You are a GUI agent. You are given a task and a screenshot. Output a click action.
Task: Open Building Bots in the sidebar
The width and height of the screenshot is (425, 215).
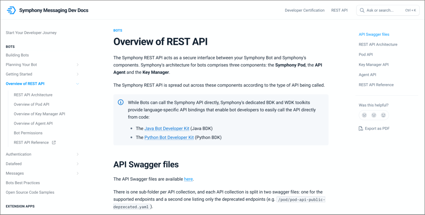click(x=17, y=55)
